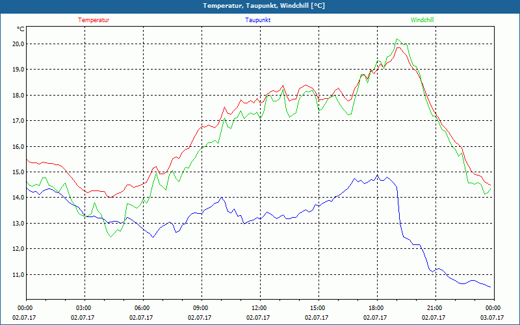Click the 13,0 y-axis value
Viewport: 520px width, 325px height.
tap(19, 224)
